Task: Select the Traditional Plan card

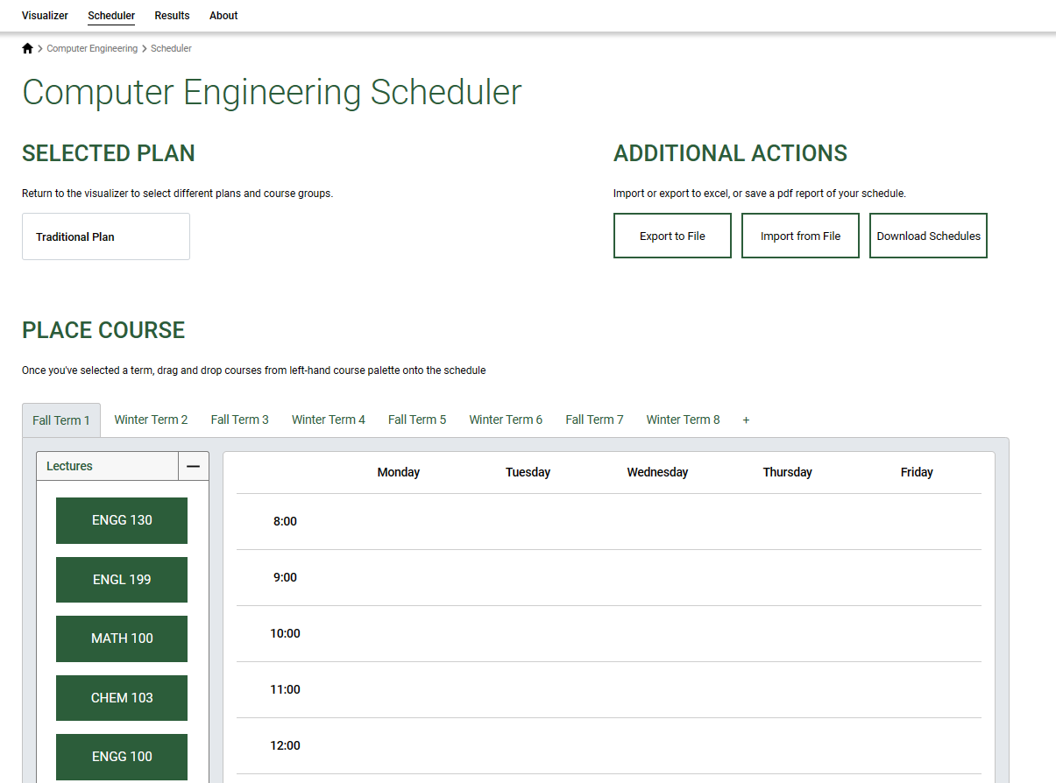Action: pyautogui.click(x=105, y=236)
